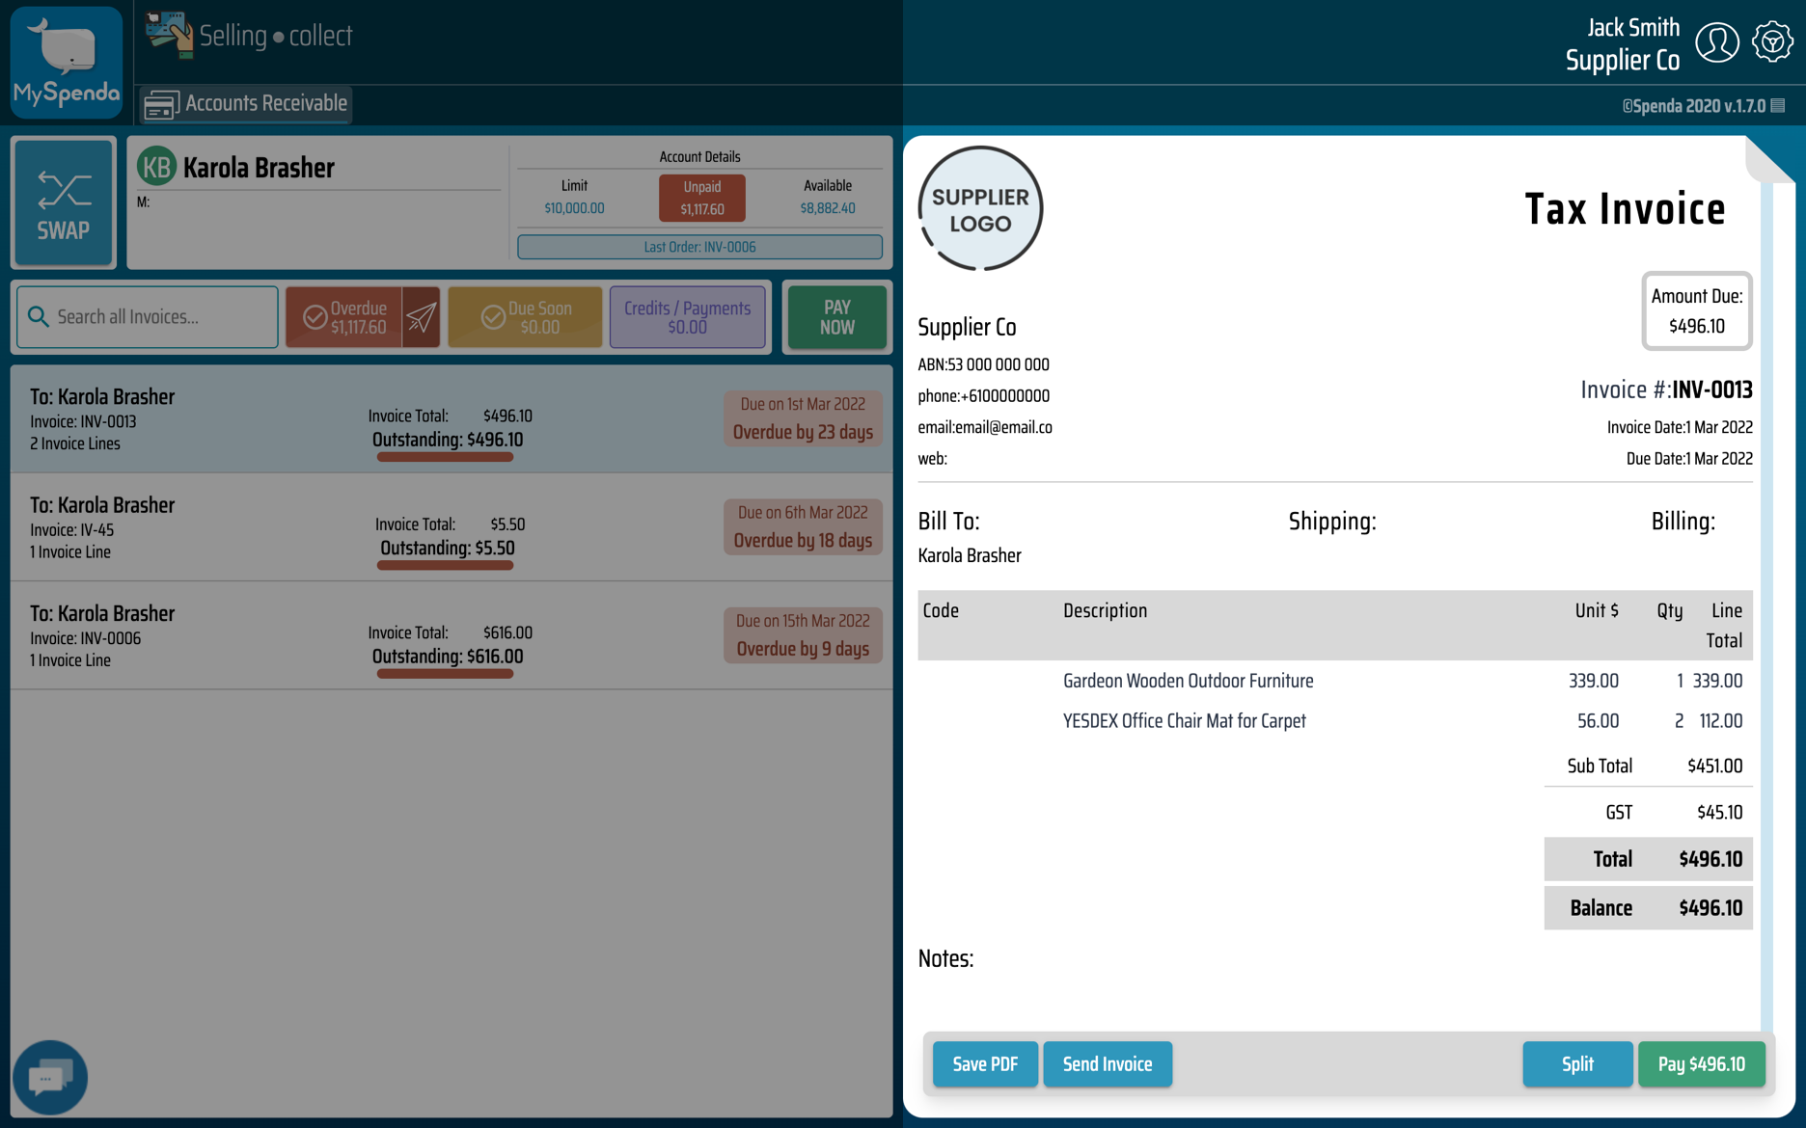Toggle the Overdue $1,117.60 filter
This screenshot has height=1128, width=1806.
344,317
